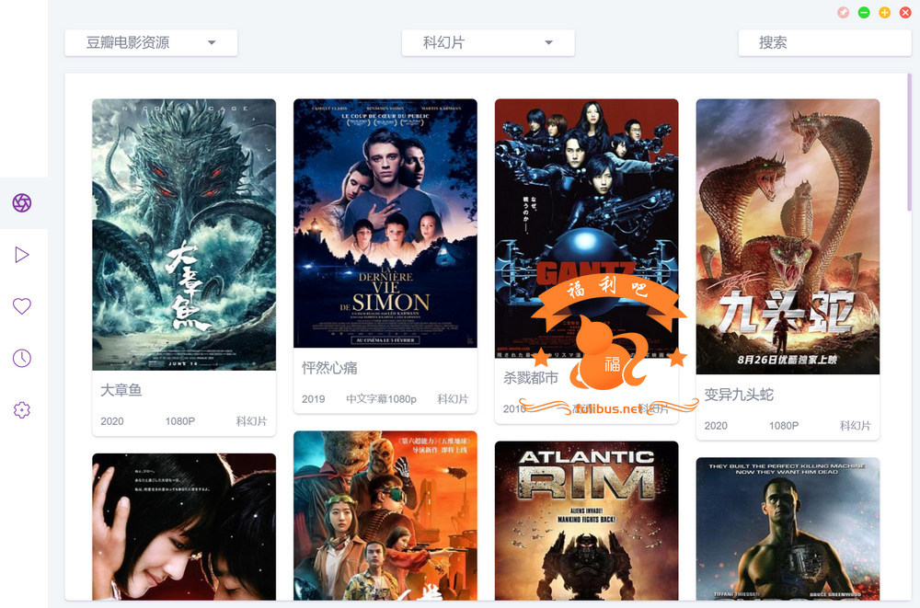Open the player view from sidebar

pos(22,255)
